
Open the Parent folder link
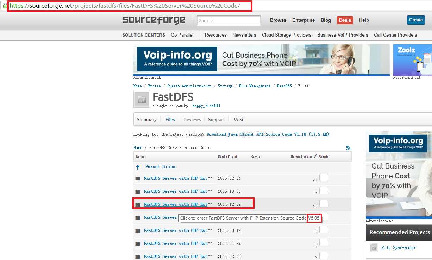[x=161, y=167]
